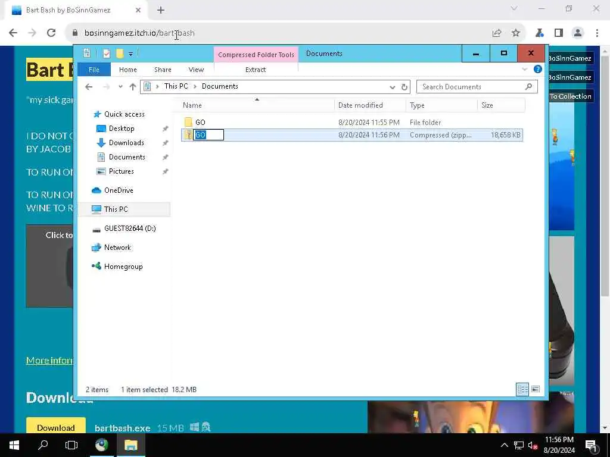Select the Extract ribbon tab
The image size is (610, 457).
click(x=256, y=70)
